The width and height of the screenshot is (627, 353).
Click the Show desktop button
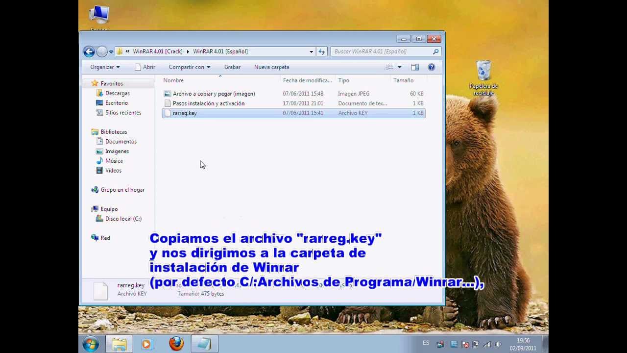tap(545, 344)
